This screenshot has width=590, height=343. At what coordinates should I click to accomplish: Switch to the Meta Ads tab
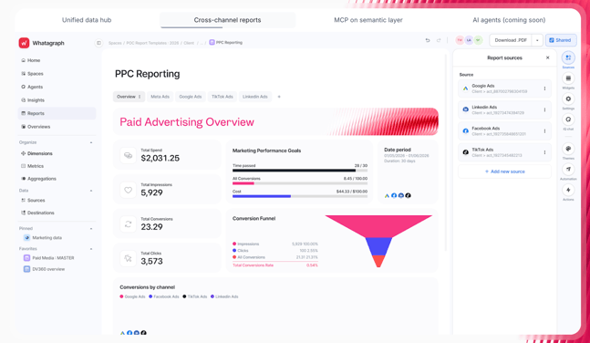pos(160,97)
